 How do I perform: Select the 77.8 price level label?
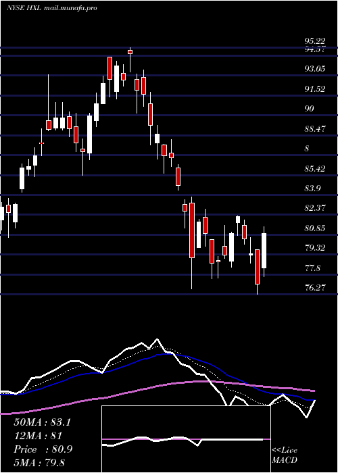(312, 268)
